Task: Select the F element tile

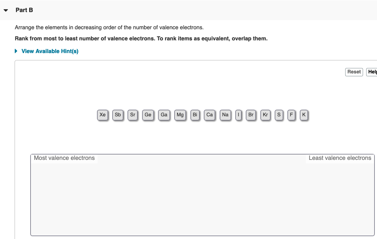Action: tap(291, 115)
